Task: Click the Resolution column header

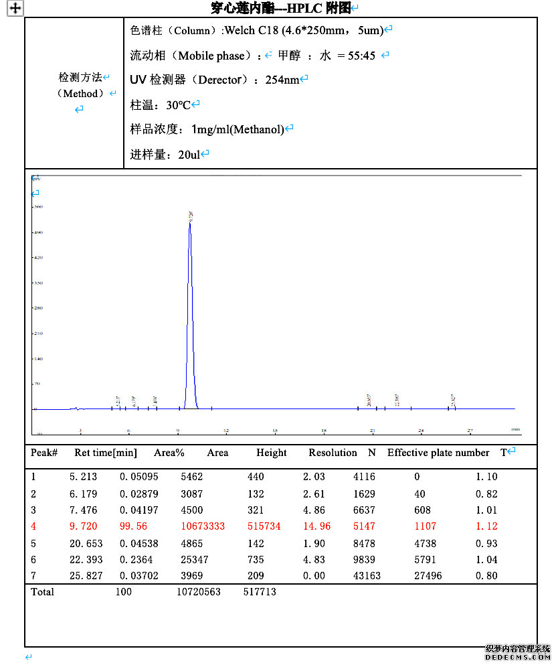Action: (333, 453)
